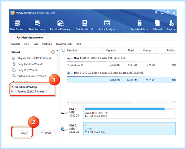Click the C:Windows 10(NTFS) usage bar
The width and height of the screenshot is (186, 149).
(129, 109)
